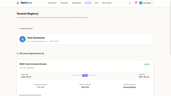The height and width of the screenshot is (96, 171).
Task: Click Back to All Tenants button
Action: click(x=25, y=29)
